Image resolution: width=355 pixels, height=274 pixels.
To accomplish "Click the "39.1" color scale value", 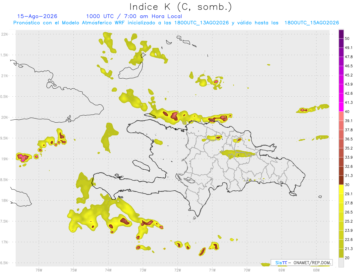I will click(349, 121).
